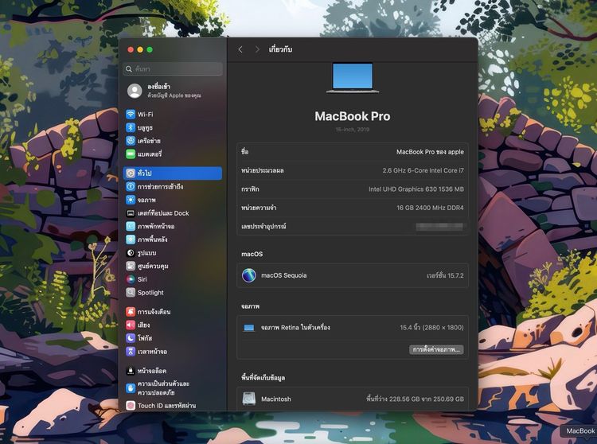
Task: Select the Siri icon in sidebar
Action: (x=131, y=279)
